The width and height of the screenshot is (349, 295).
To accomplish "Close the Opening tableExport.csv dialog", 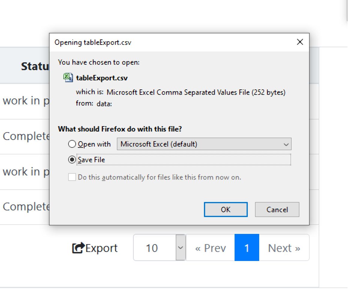I will (300, 42).
